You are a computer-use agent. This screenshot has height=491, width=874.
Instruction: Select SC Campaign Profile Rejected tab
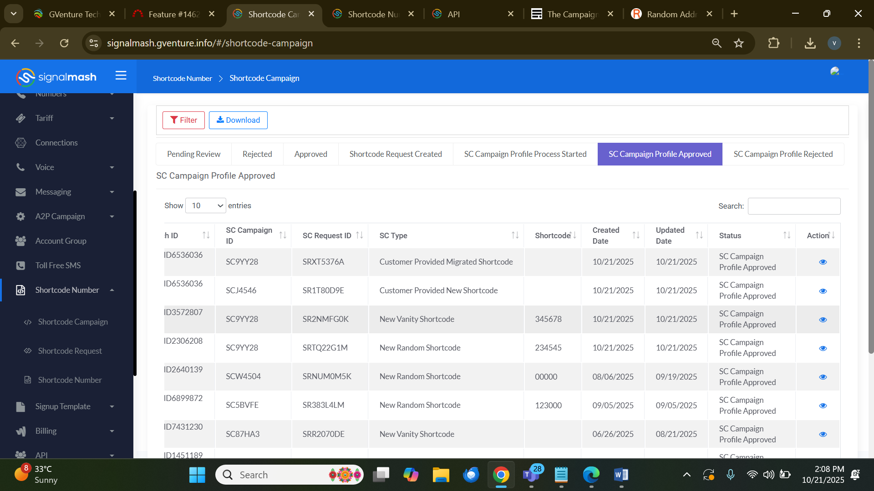click(783, 154)
